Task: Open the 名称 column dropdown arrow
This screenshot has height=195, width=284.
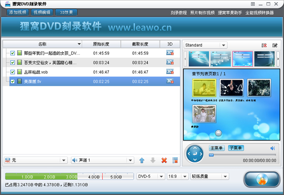Action: tap(79, 44)
